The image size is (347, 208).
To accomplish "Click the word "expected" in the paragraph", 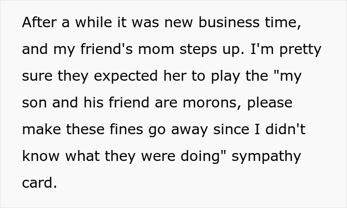I will point(124,77).
